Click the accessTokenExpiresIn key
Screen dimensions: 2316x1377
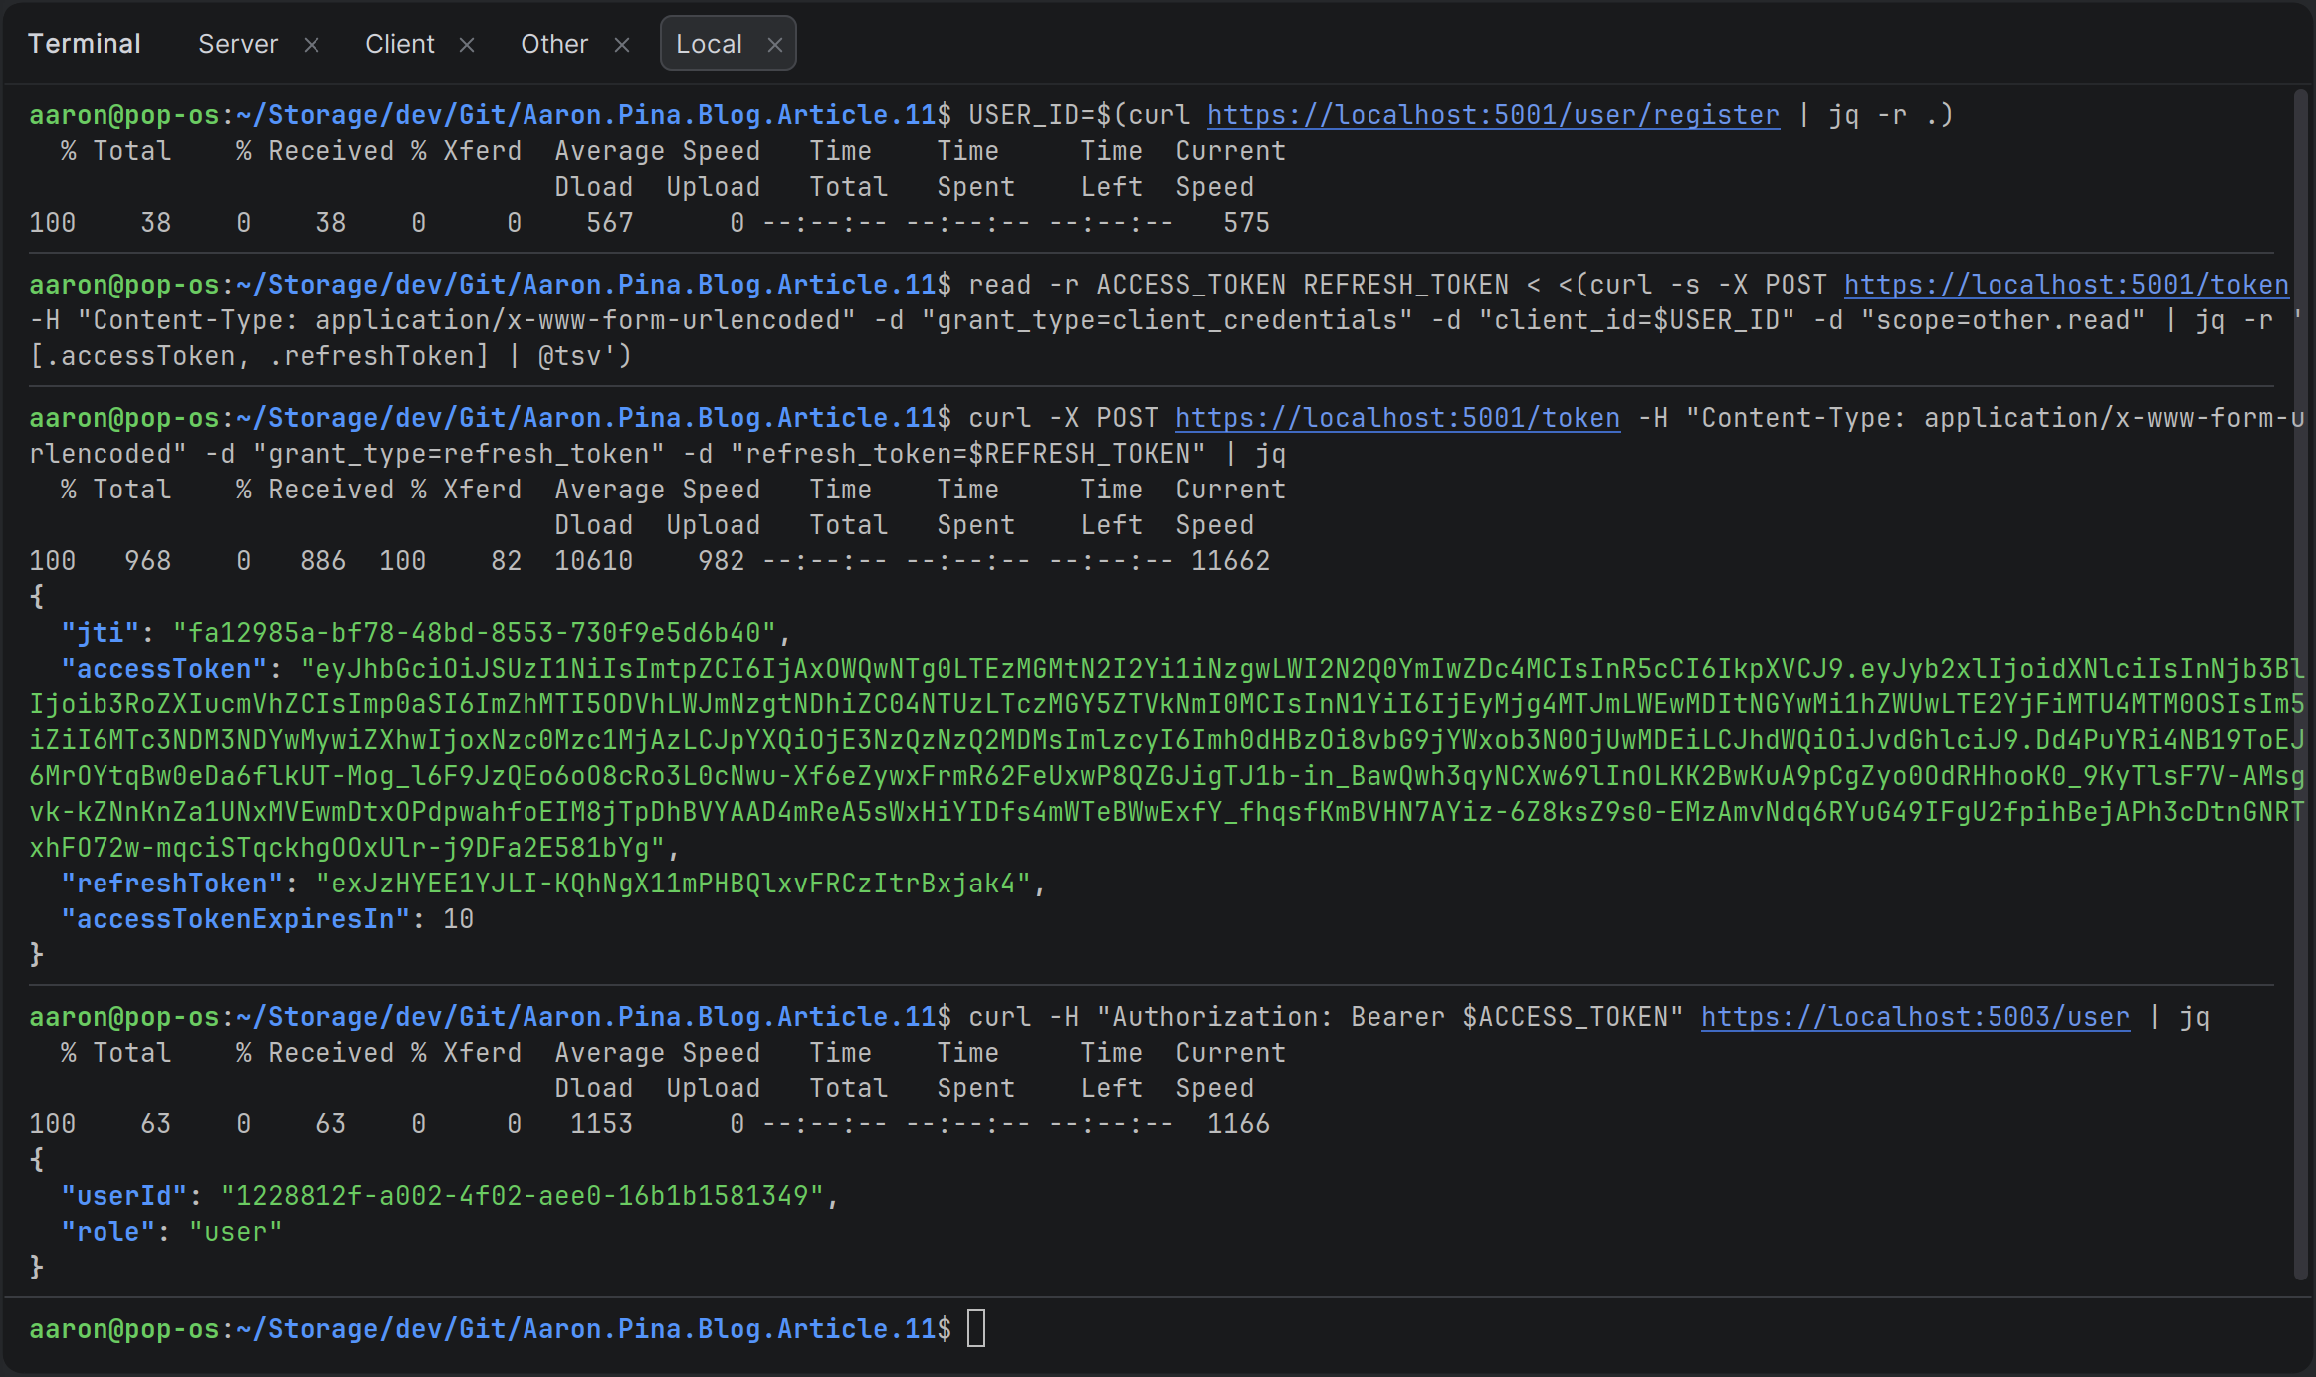(x=236, y=919)
